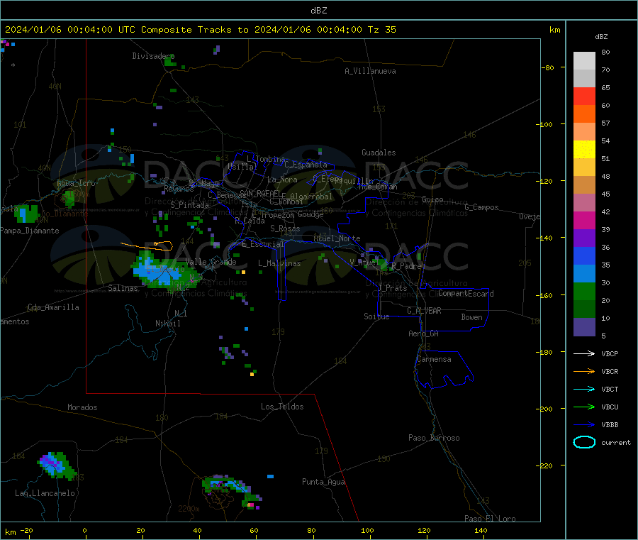Click the 'km' unit label top right
The image size is (638, 540).
(554, 30)
